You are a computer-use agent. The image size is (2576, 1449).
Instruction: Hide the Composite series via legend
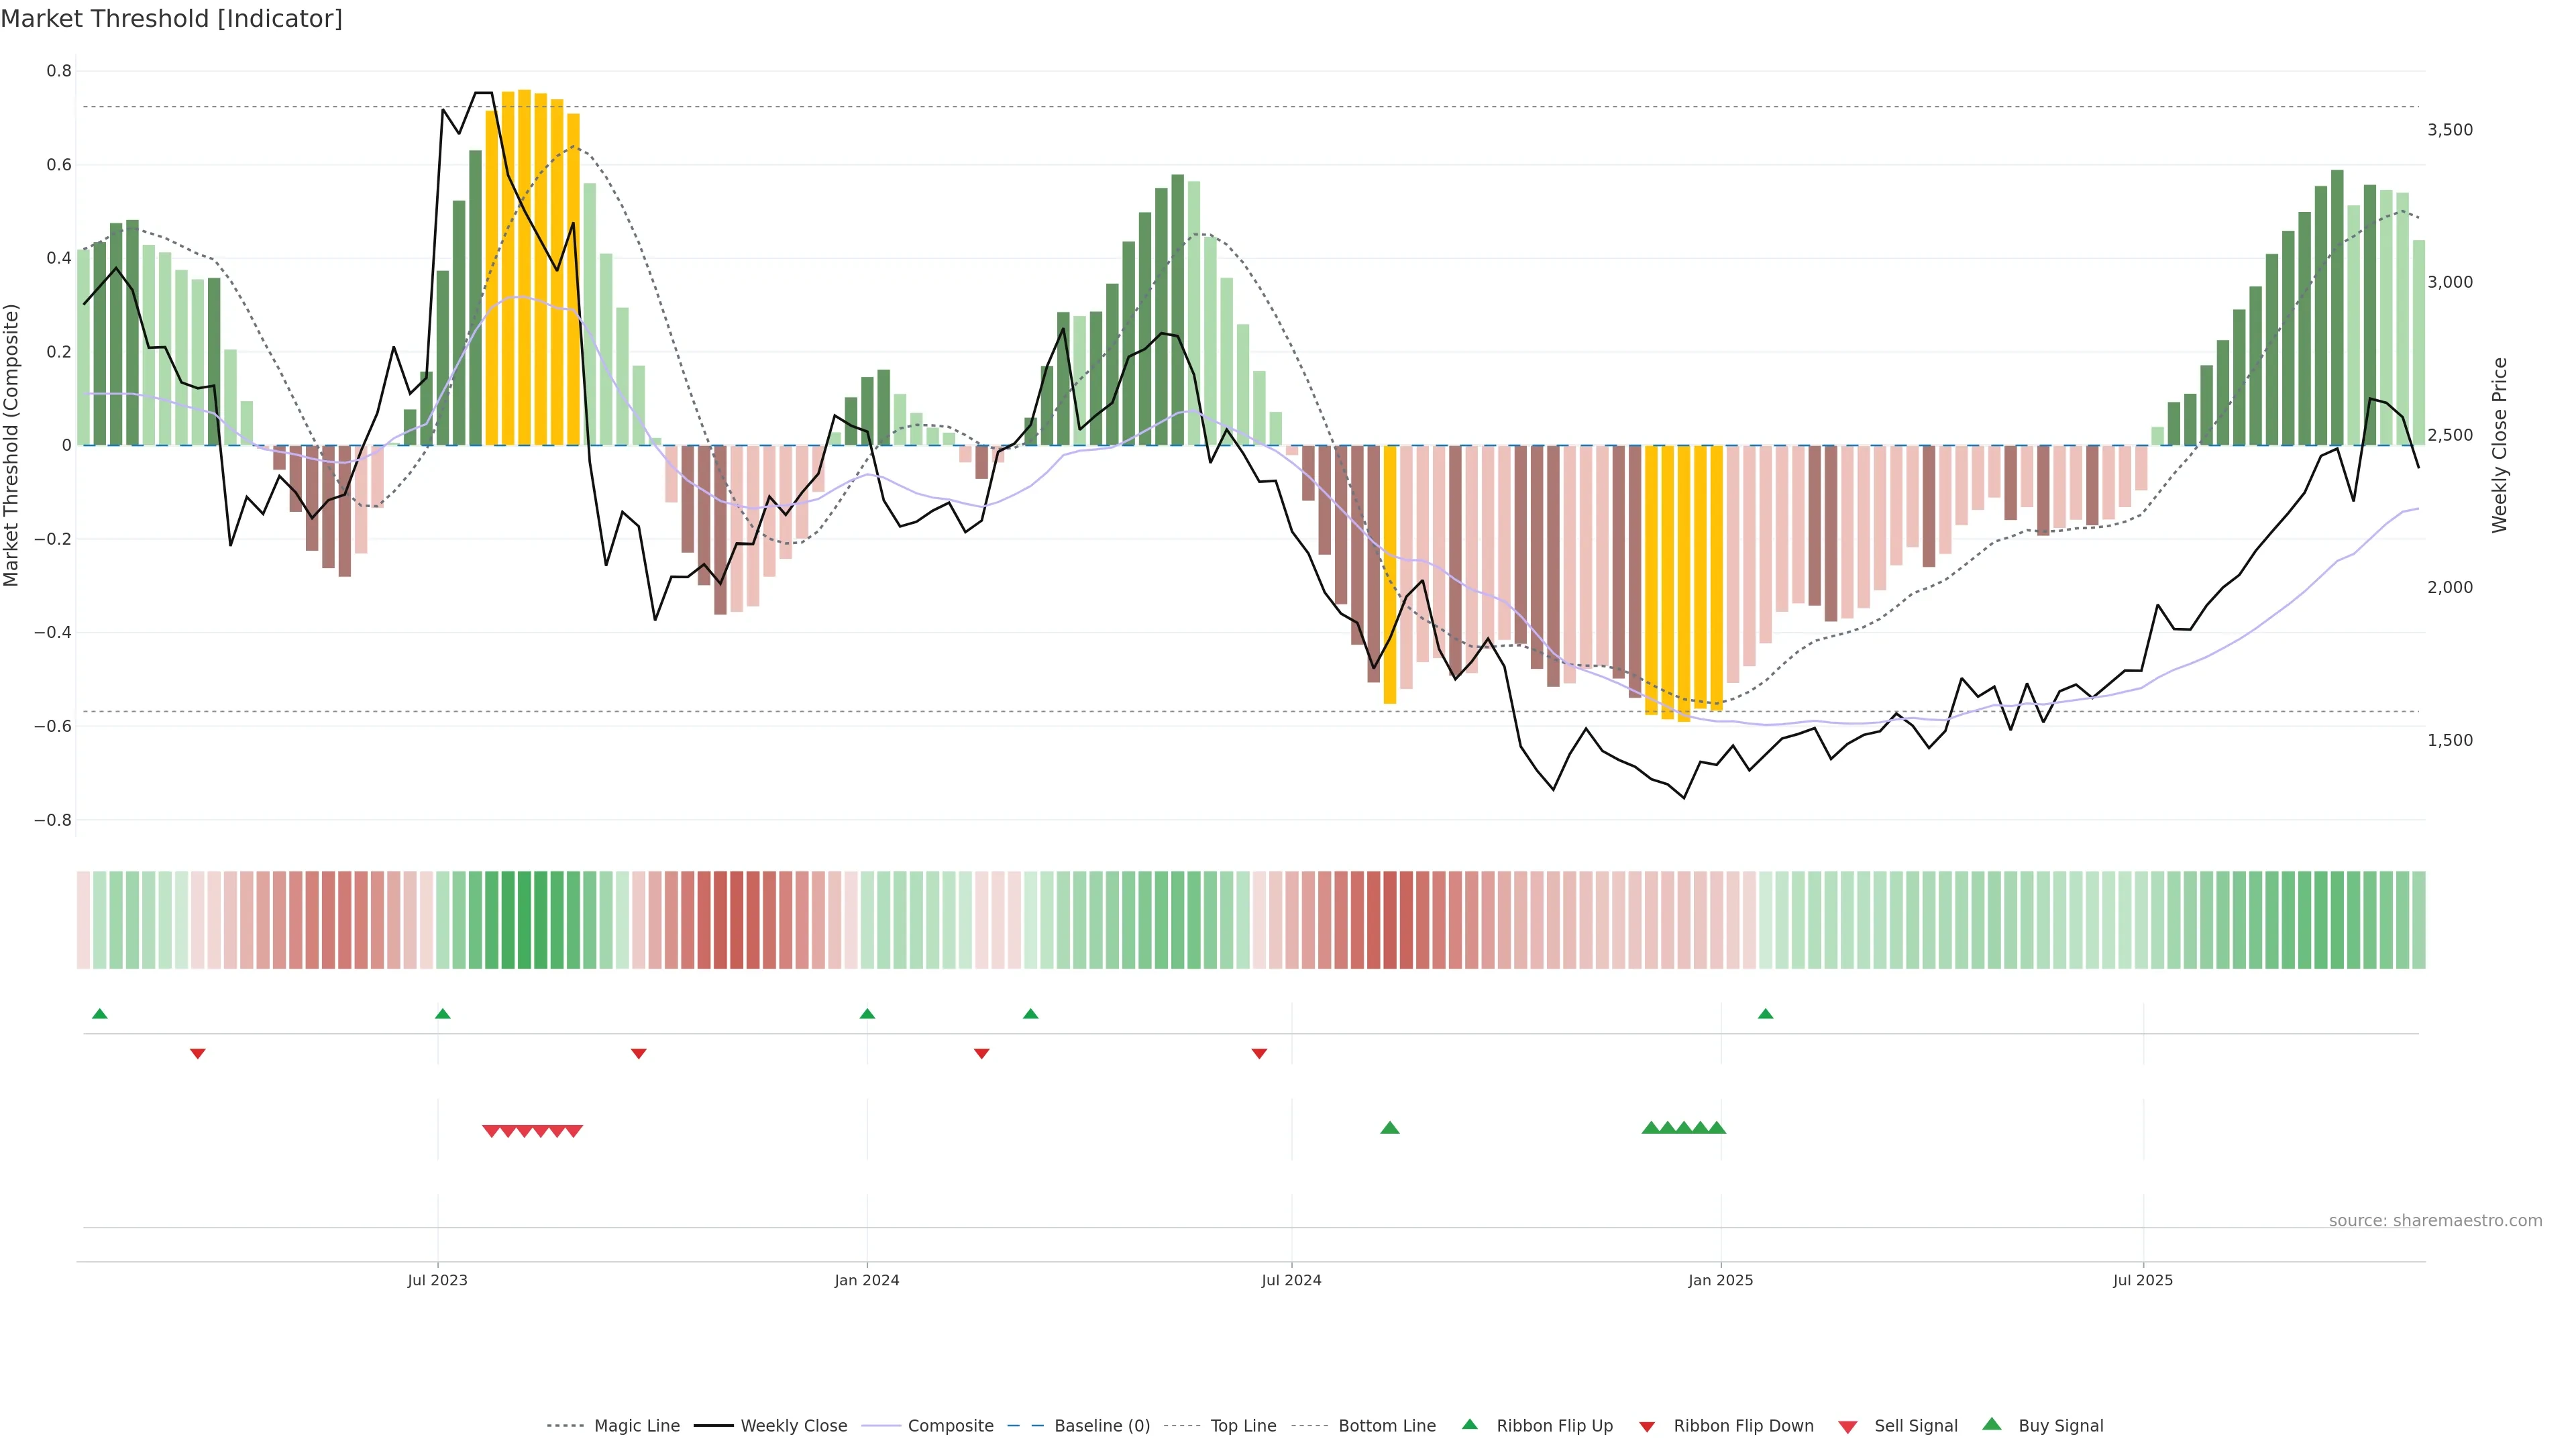(x=950, y=1425)
